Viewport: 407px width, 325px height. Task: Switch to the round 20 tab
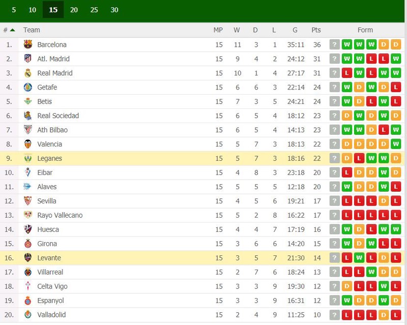[74, 10]
